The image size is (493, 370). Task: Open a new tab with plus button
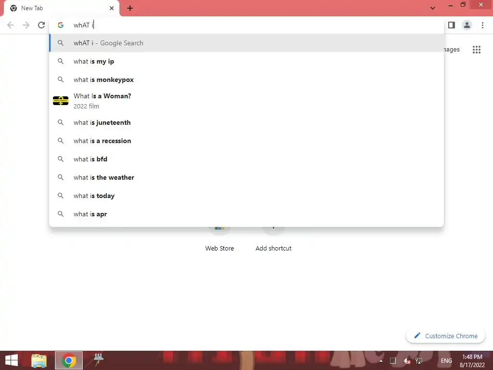point(130,8)
